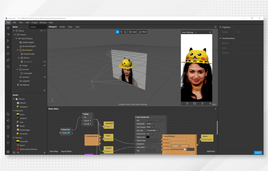Click the refresh arrows icon in left toolbar
This screenshot has height=171, width=268.
click(x=8, y=60)
